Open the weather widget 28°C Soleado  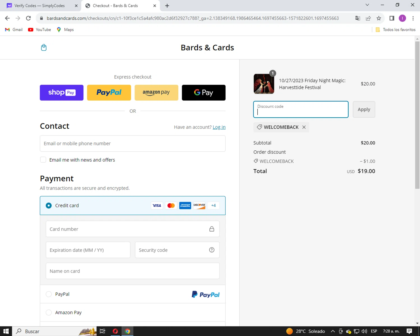click(305, 331)
